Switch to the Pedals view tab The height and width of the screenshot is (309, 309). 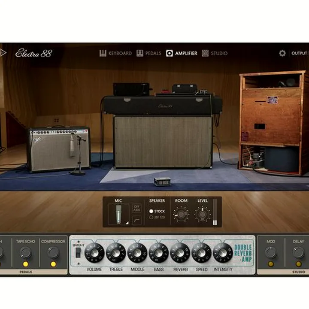coord(149,53)
